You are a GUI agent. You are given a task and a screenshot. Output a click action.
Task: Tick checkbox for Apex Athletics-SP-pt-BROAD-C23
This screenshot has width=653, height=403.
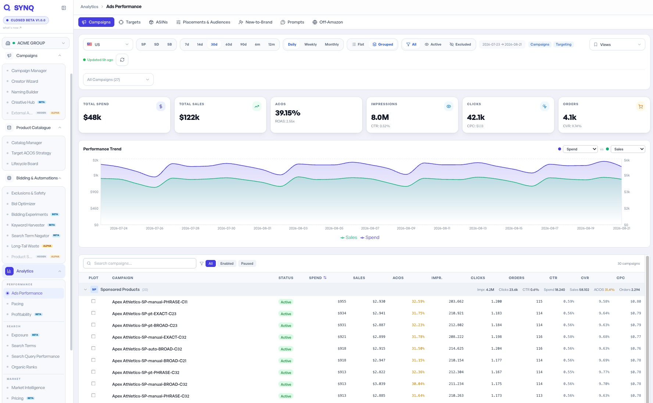tap(93, 325)
